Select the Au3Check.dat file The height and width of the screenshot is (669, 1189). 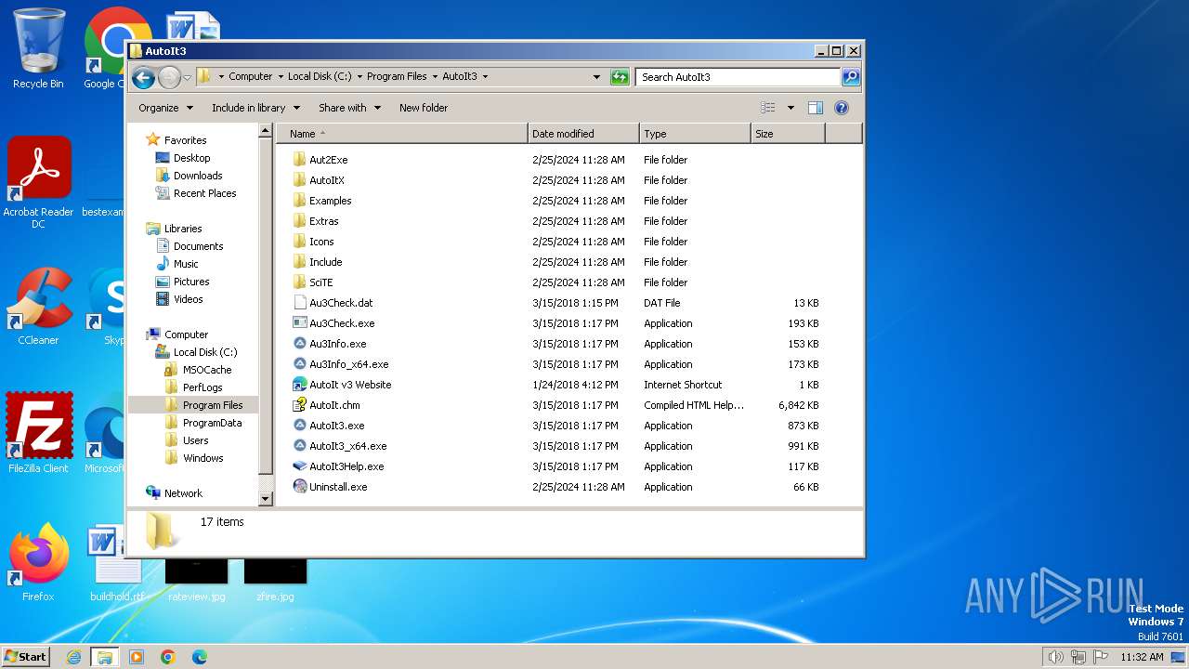[x=341, y=303]
